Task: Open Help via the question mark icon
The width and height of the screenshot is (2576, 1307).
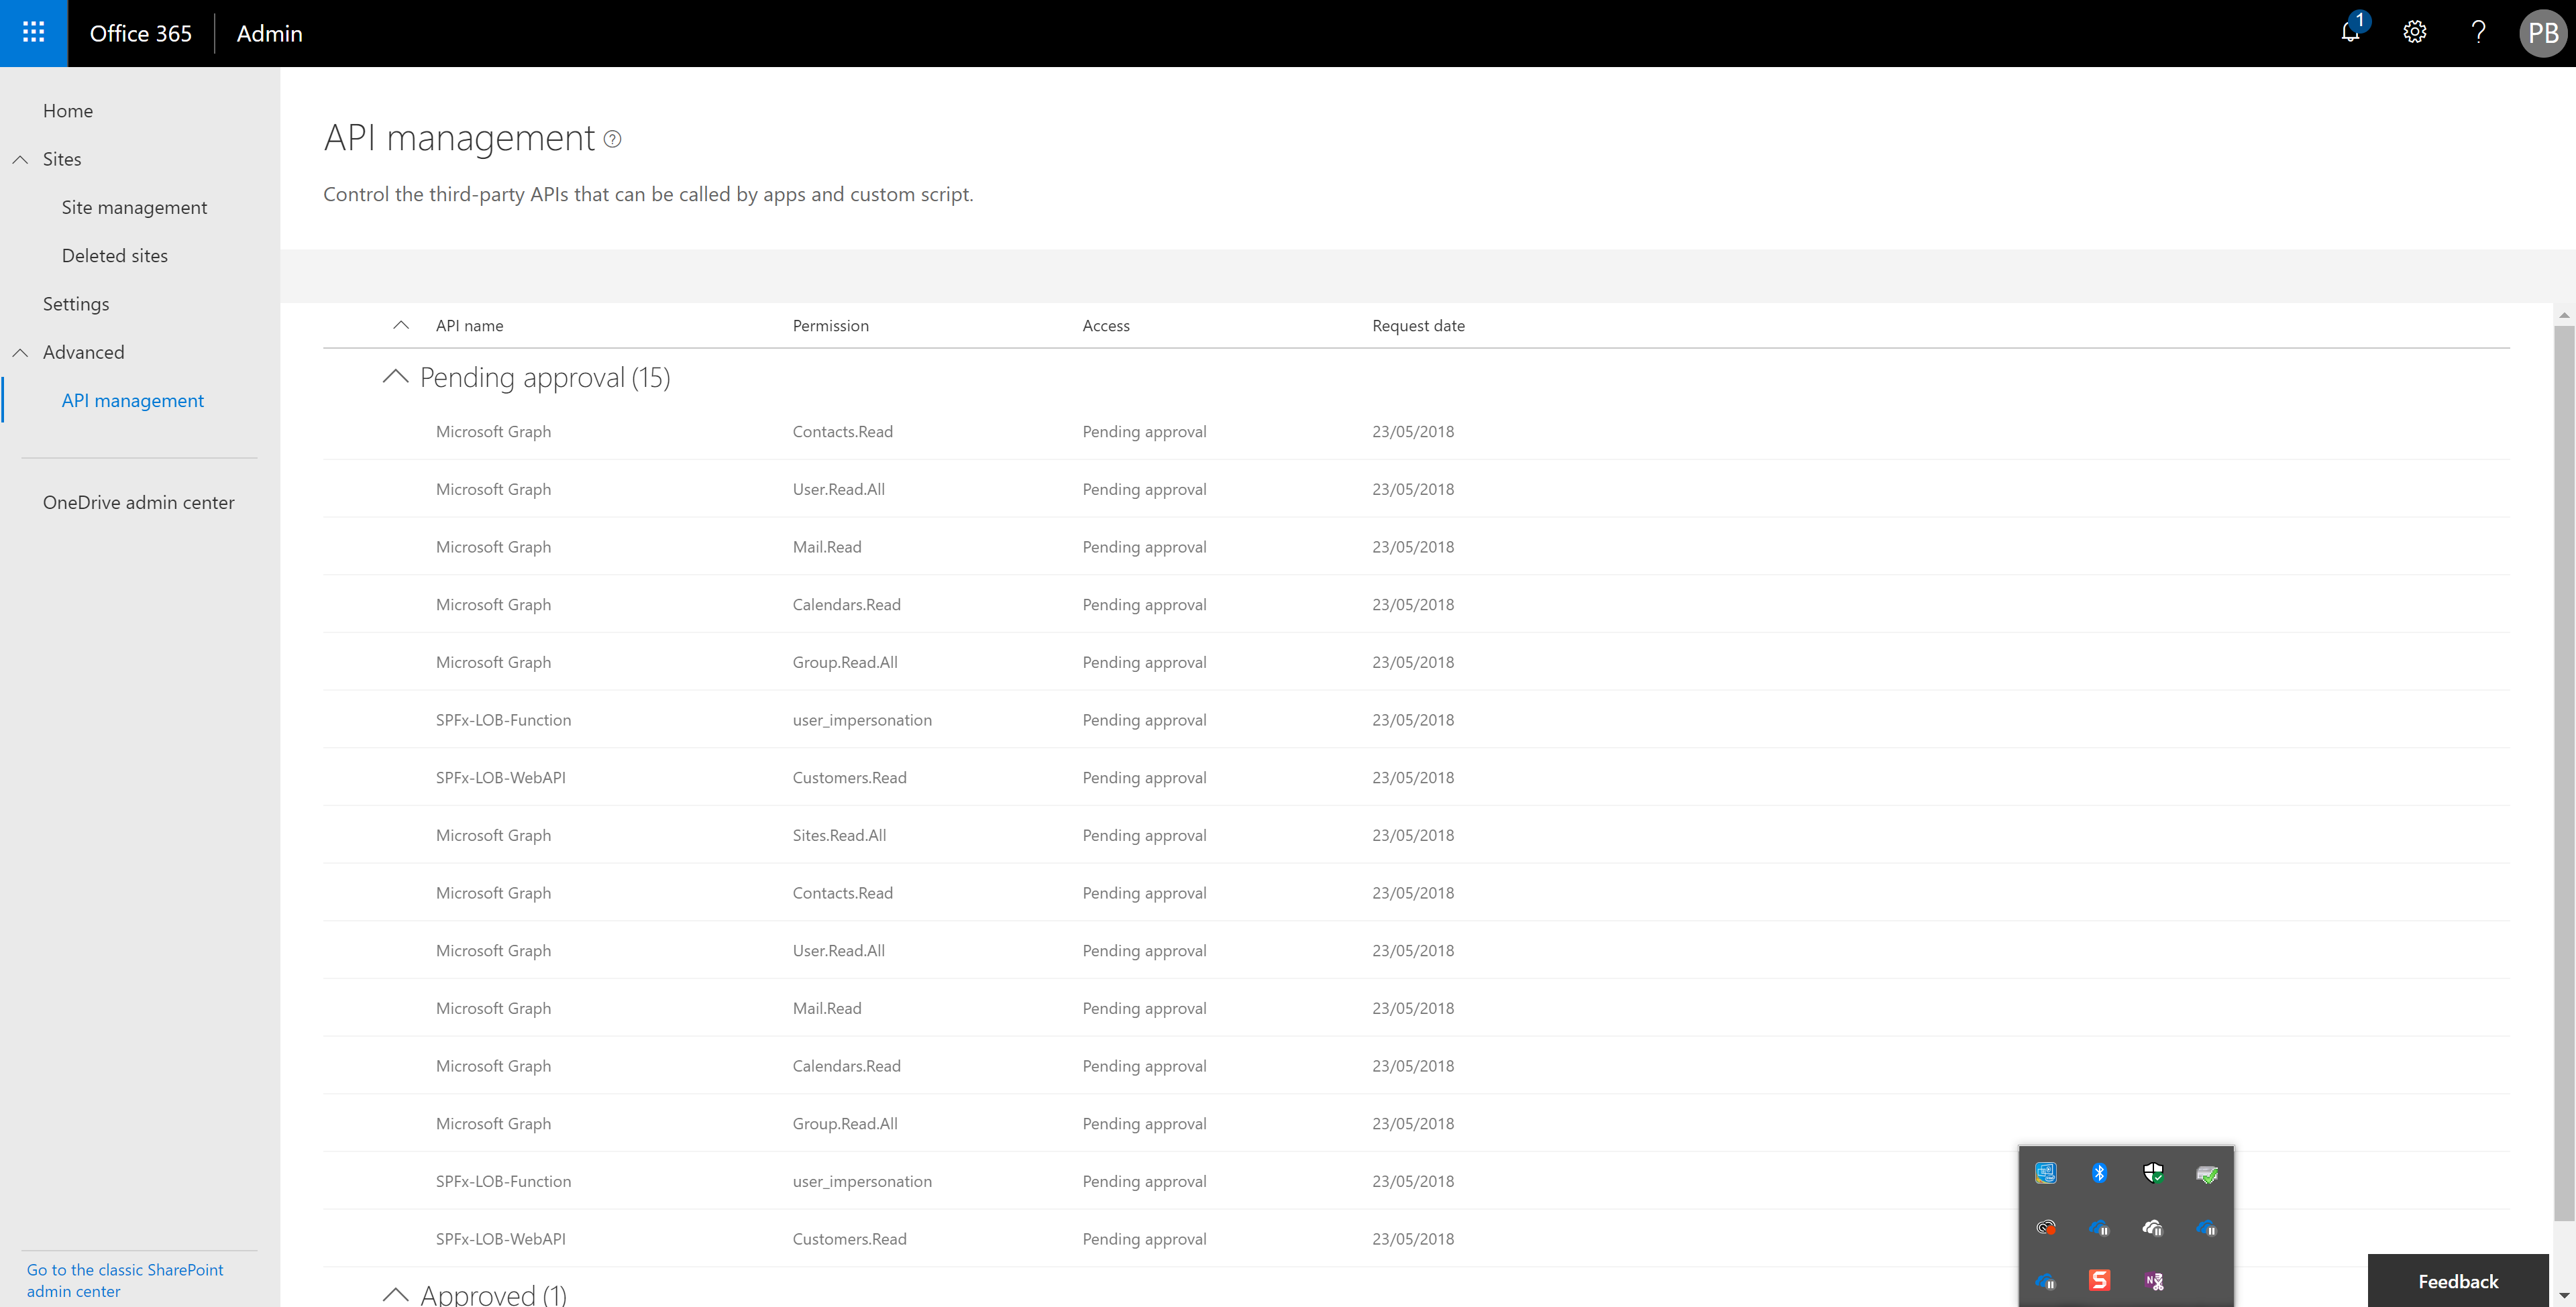Action: 2478,33
